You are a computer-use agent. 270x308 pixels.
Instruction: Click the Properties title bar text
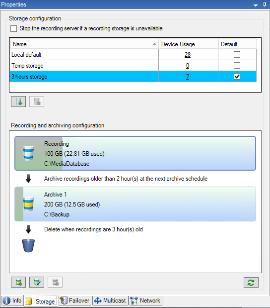click(x=13, y=4)
